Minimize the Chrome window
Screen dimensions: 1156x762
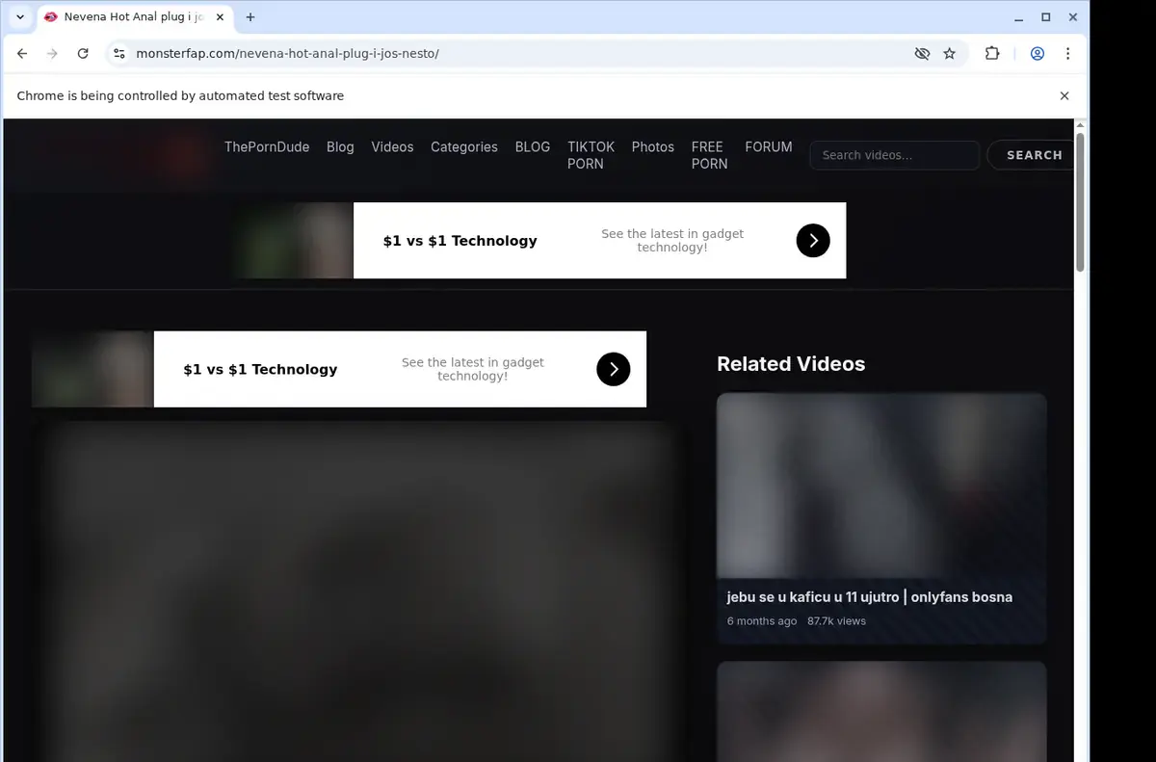pyautogui.click(x=1019, y=17)
